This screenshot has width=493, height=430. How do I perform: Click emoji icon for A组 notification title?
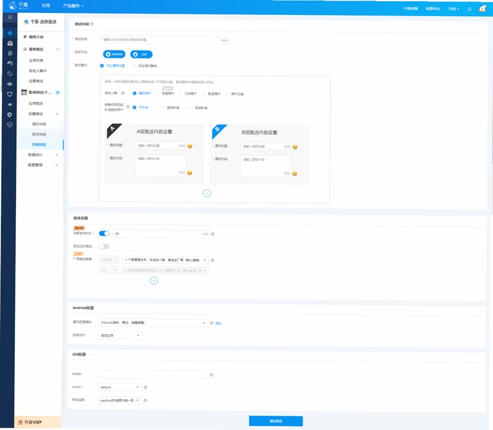[190, 146]
